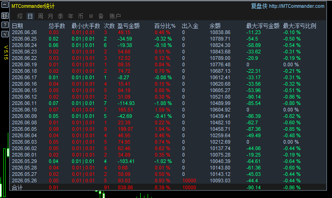
Task: Click loss value -8.27 on 2026.06.17
Action: [x=123, y=78]
